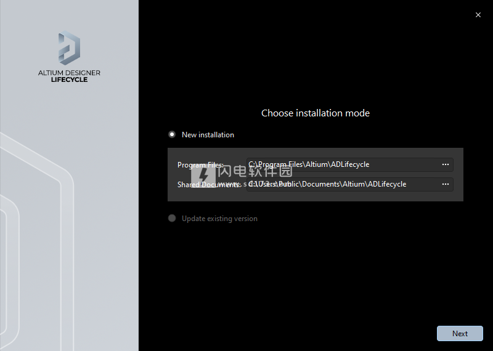
Task: Browse for the Program Files folder
Action: pyautogui.click(x=445, y=164)
